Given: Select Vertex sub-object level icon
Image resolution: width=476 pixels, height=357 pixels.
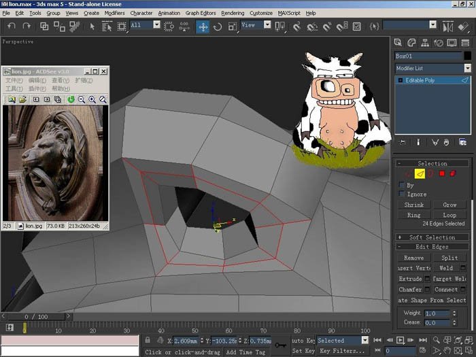Looking at the screenshot, I should click(409, 173).
